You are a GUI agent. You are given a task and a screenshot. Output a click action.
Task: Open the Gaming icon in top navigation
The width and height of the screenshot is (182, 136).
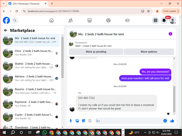[127, 20]
